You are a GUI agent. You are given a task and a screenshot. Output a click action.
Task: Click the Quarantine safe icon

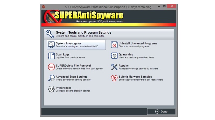pyautogui.click(x=114, y=56)
